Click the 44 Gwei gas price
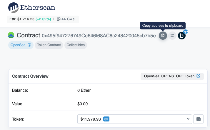Image resolution: width=210 pixels, height=130 pixels. click(x=69, y=19)
